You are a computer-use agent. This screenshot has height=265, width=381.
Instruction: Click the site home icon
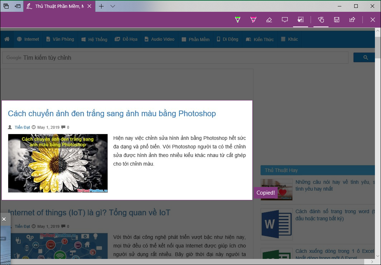click(7, 39)
